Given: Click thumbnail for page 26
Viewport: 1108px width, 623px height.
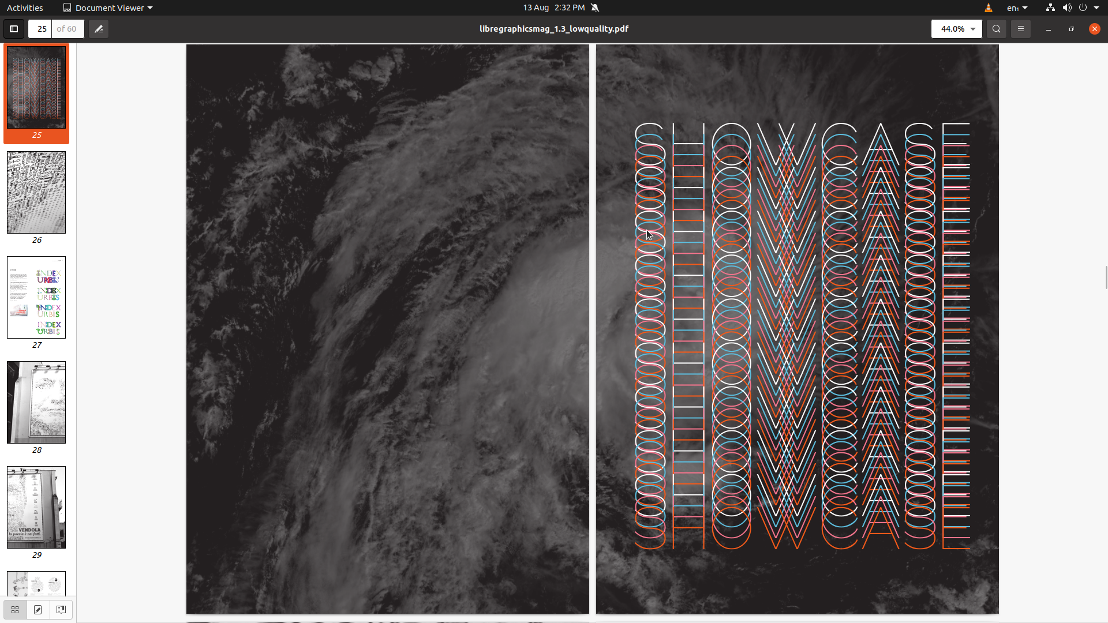Looking at the screenshot, I should 36,192.
